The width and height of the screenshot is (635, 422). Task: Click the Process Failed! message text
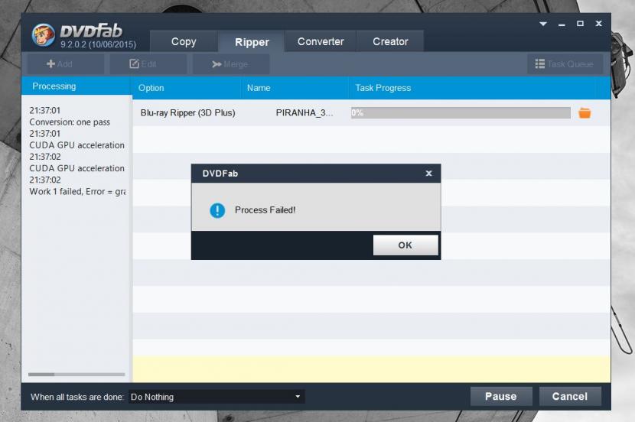coord(265,210)
